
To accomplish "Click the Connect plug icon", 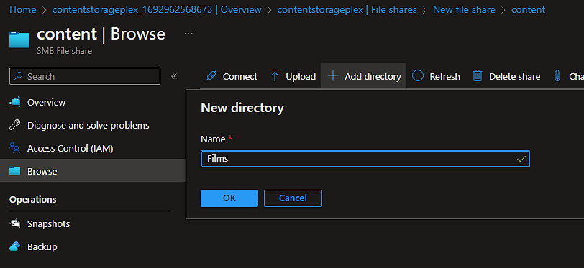I will pyautogui.click(x=211, y=76).
